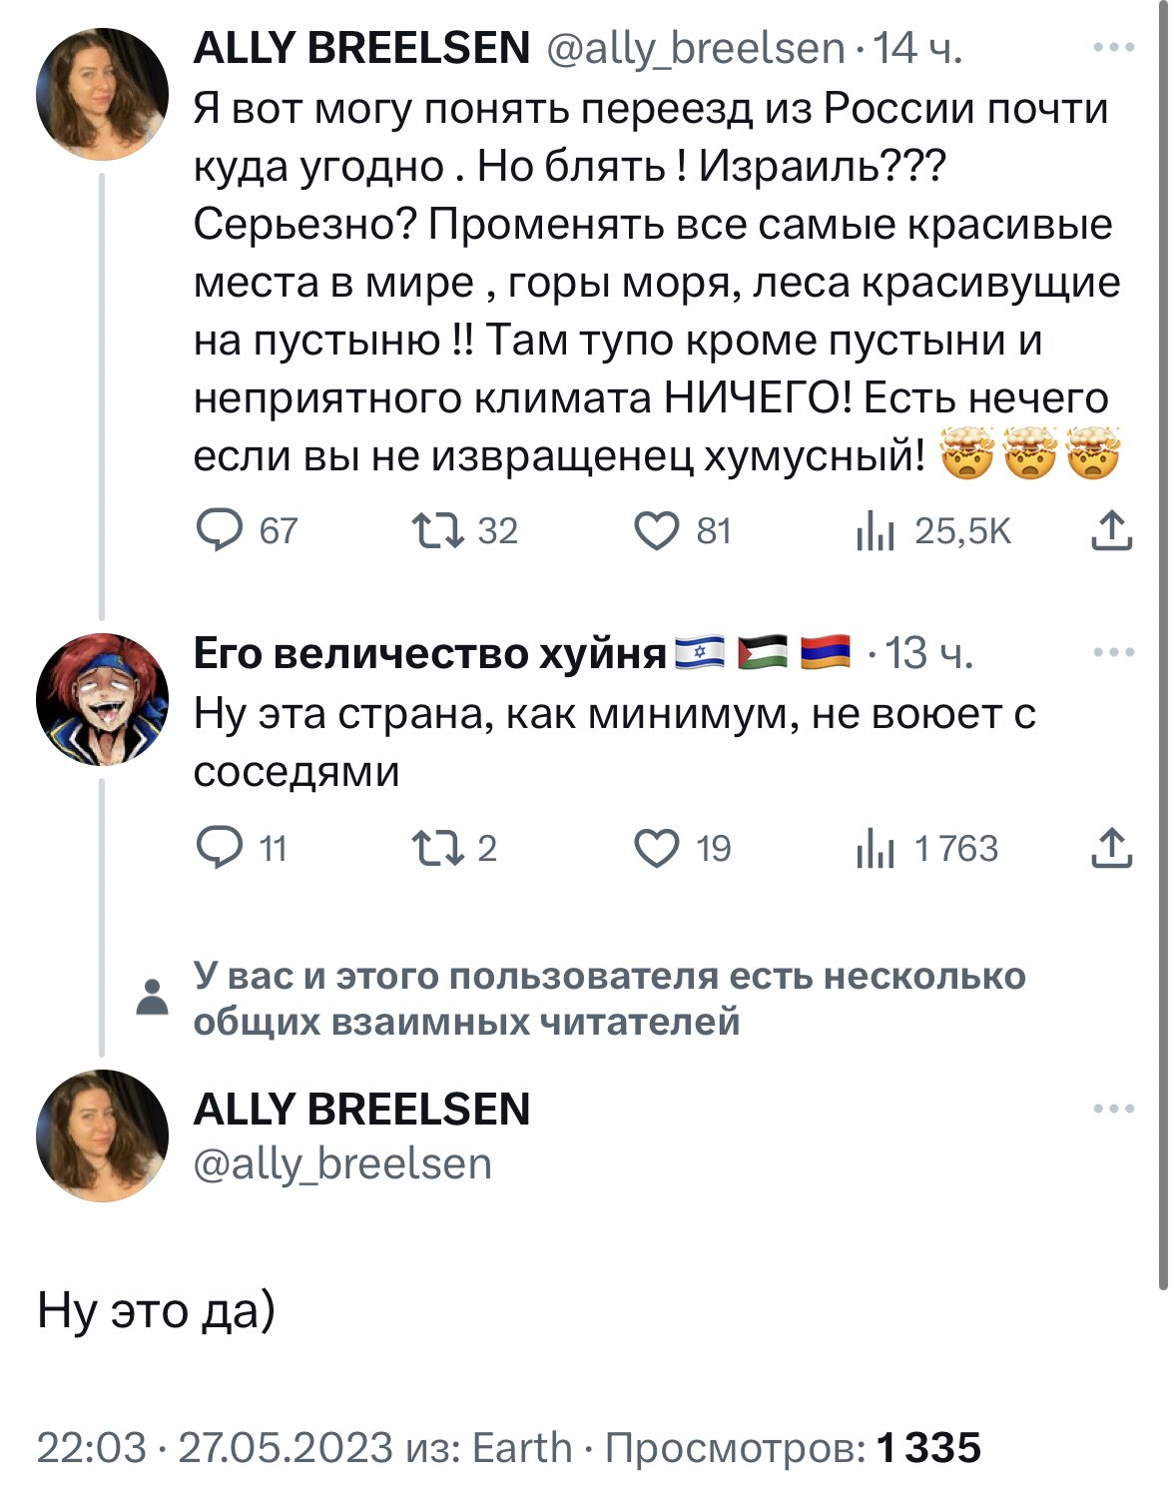View mutual followers notice
The height and width of the screenshot is (1506, 1176).
coord(609,998)
